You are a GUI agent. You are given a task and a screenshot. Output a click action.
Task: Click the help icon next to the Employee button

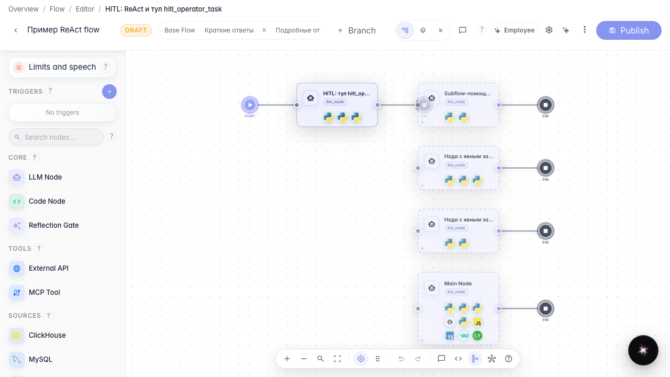click(482, 30)
